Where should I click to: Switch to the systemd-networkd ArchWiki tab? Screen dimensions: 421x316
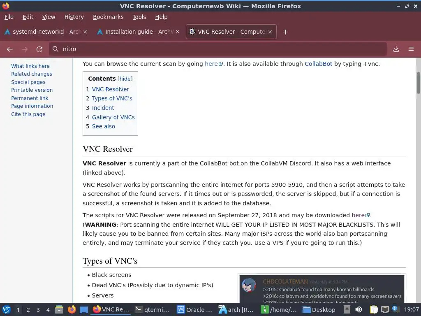point(46,32)
